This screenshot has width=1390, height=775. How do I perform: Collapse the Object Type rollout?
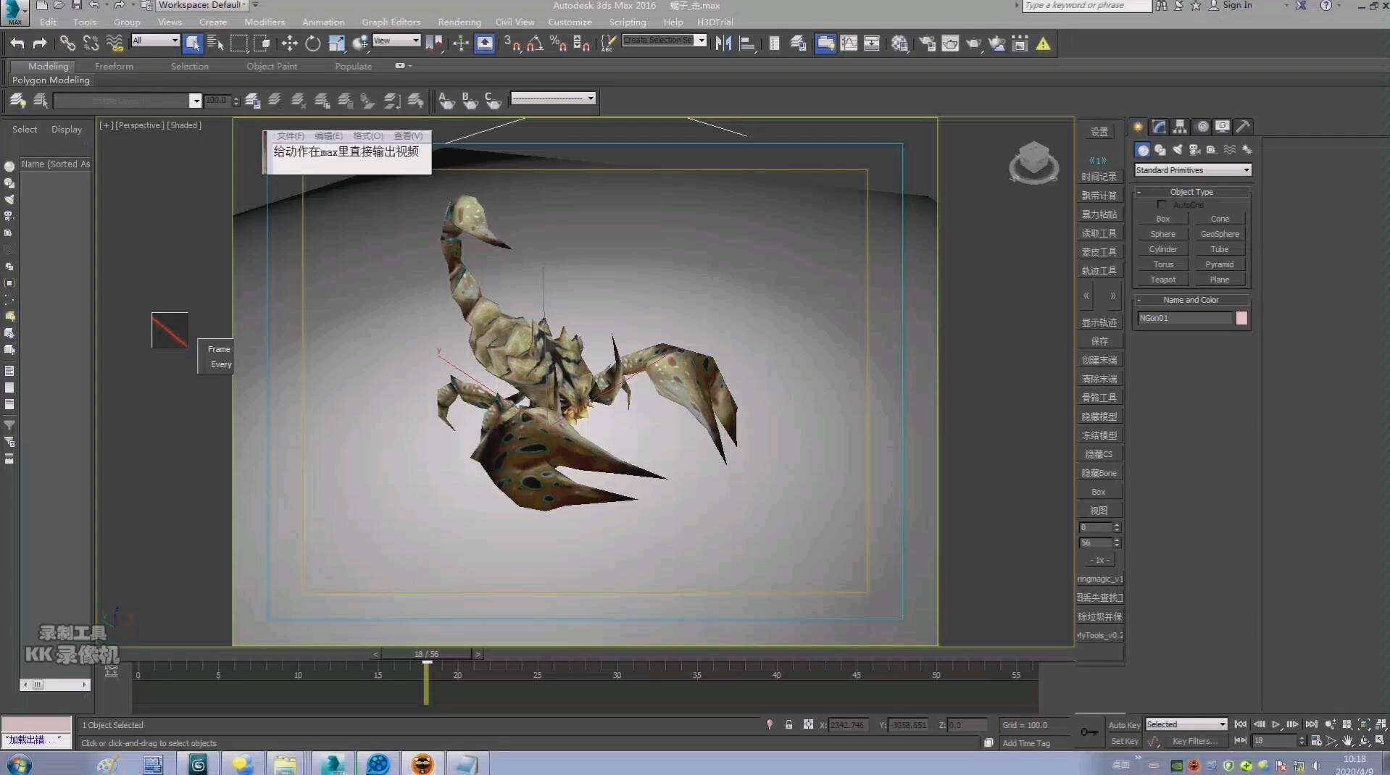coord(1191,192)
